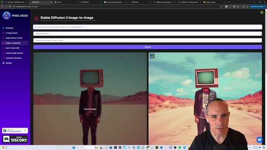Open the Stable Diffusion 3 model dropdown
The height and width of the screenshot is (150, 267).
click(x=147, y=34)
